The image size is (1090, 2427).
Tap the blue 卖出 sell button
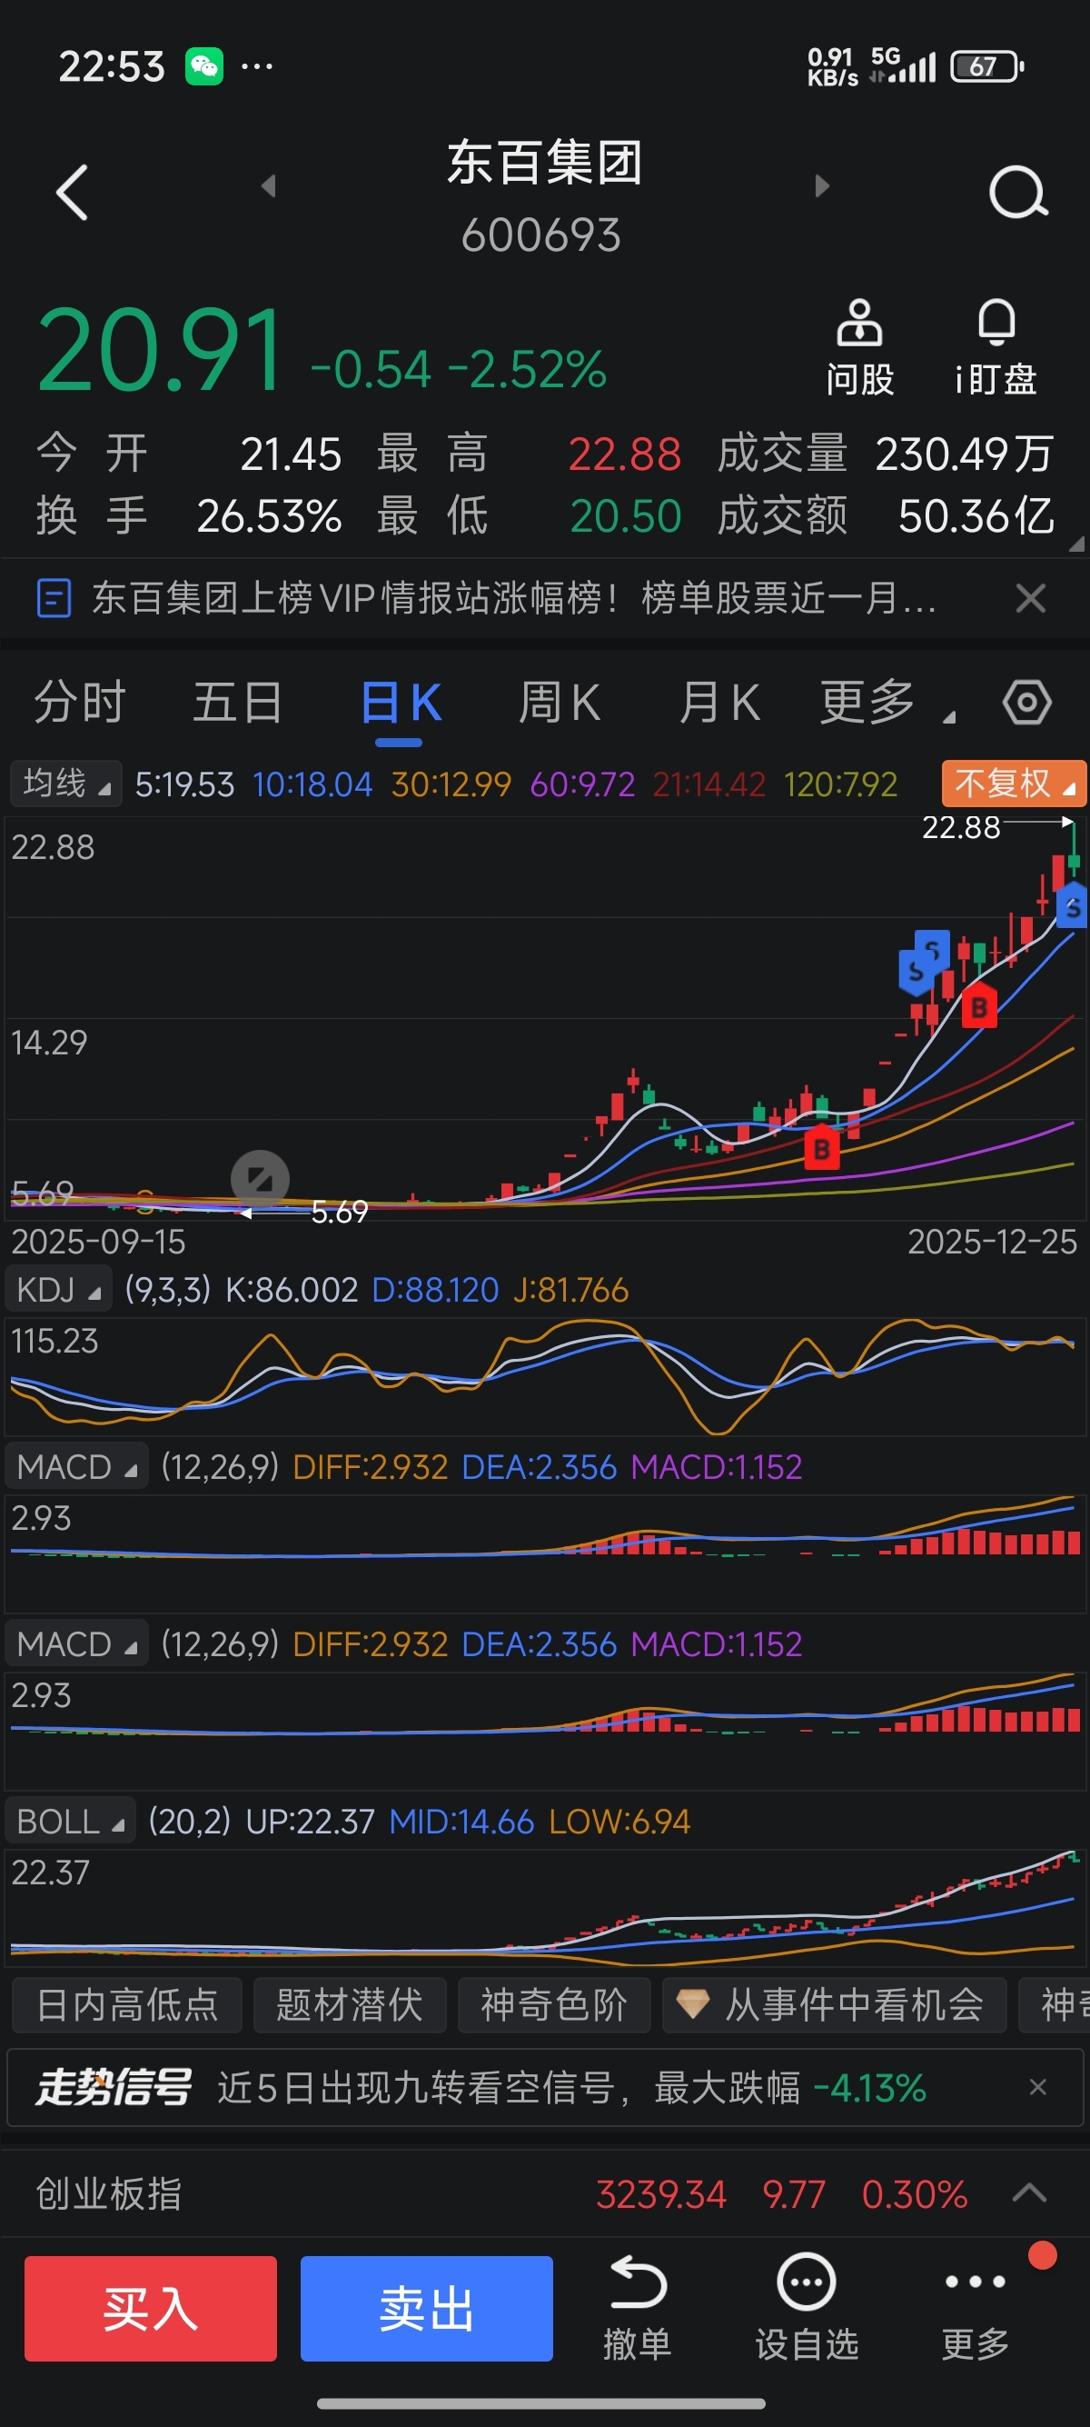pos(426,2308)
